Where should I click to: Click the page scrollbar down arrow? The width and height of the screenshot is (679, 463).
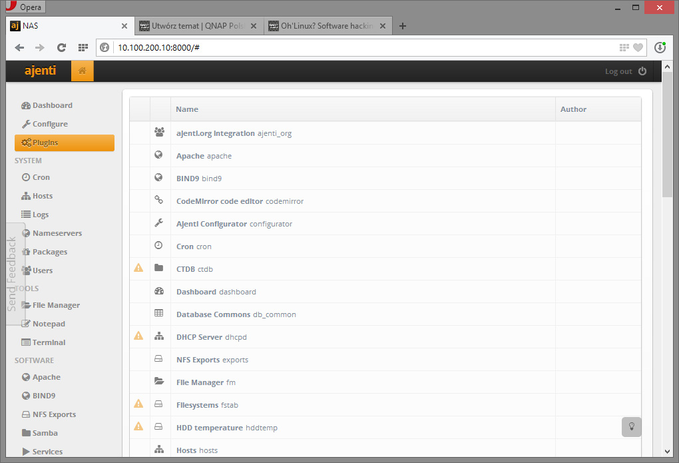click(x=667, y=451)
